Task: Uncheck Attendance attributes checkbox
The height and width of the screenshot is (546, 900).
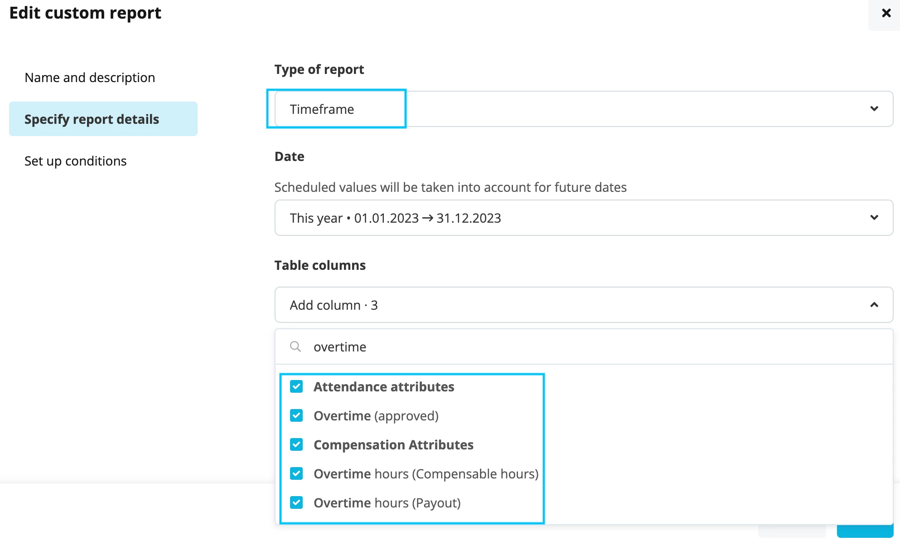Action: 296,387
